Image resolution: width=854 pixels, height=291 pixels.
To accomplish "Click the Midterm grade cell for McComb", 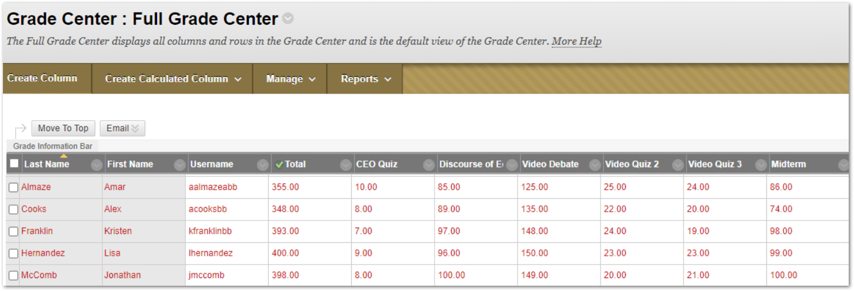I will pyautogui.click(x=784, y=275).
